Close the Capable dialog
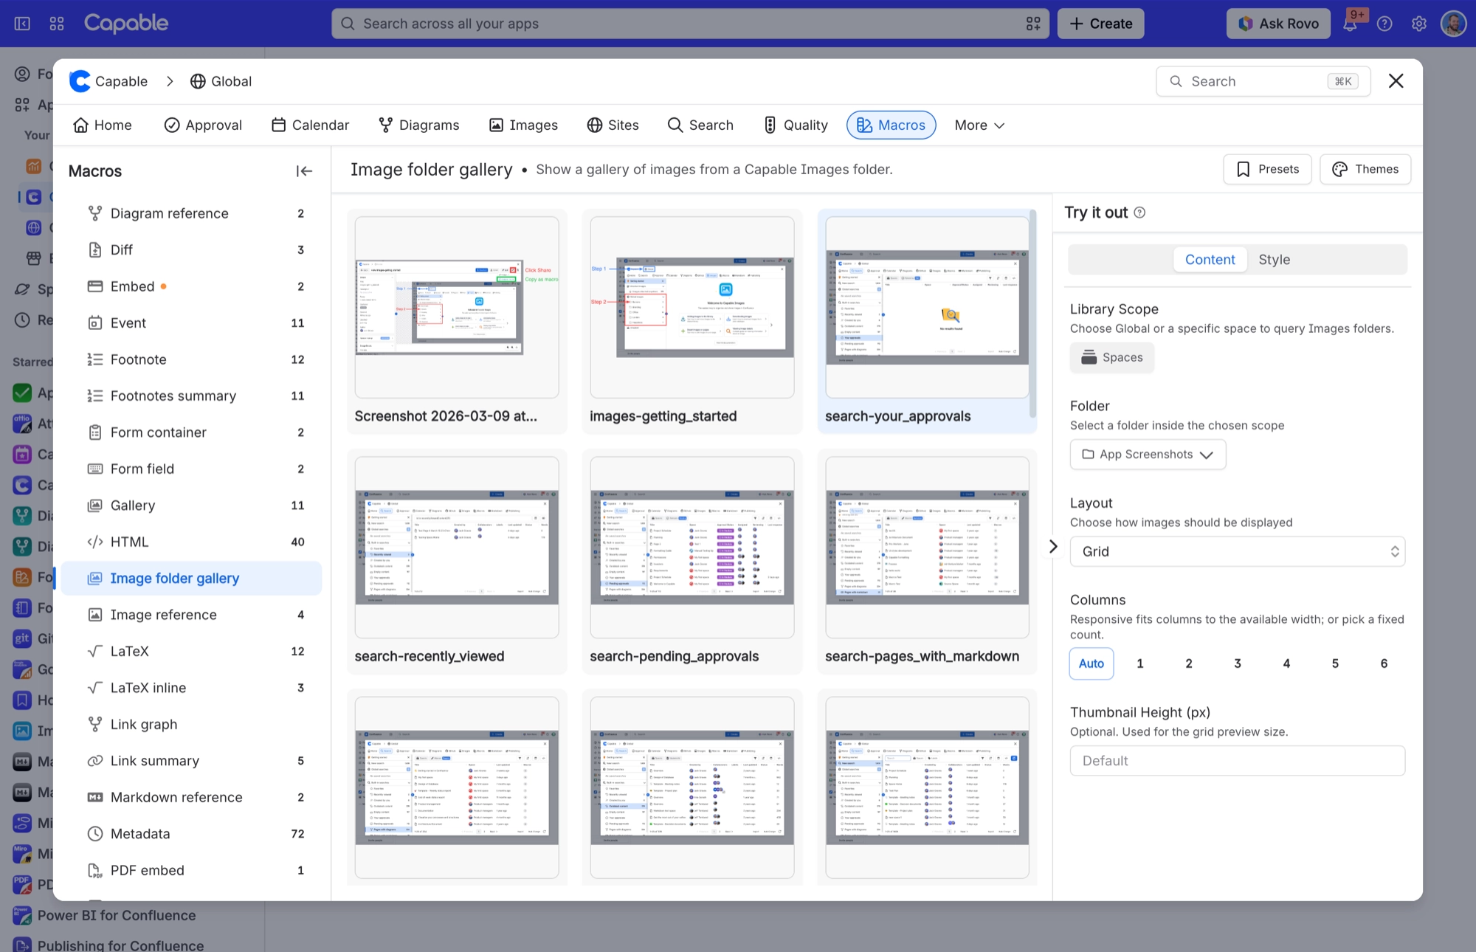1476x952 pixels. tap(1396, 81)
